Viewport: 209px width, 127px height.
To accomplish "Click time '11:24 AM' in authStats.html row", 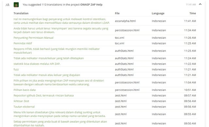I will tap(190, 58).
